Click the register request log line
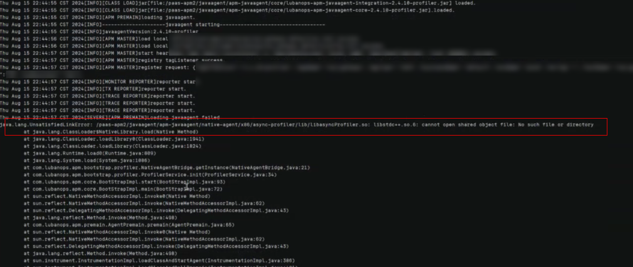This screenshot has width=633, height=267. 98,68
